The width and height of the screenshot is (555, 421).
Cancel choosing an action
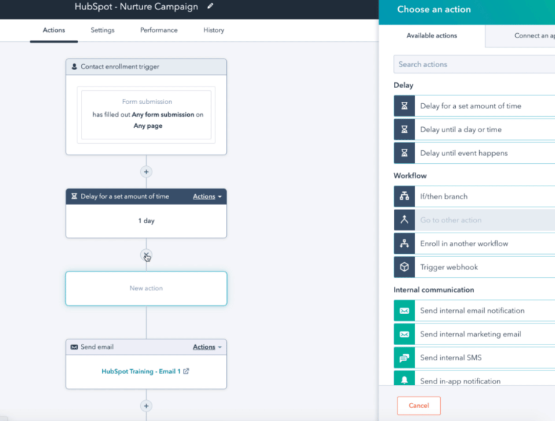tap(418, 406)
